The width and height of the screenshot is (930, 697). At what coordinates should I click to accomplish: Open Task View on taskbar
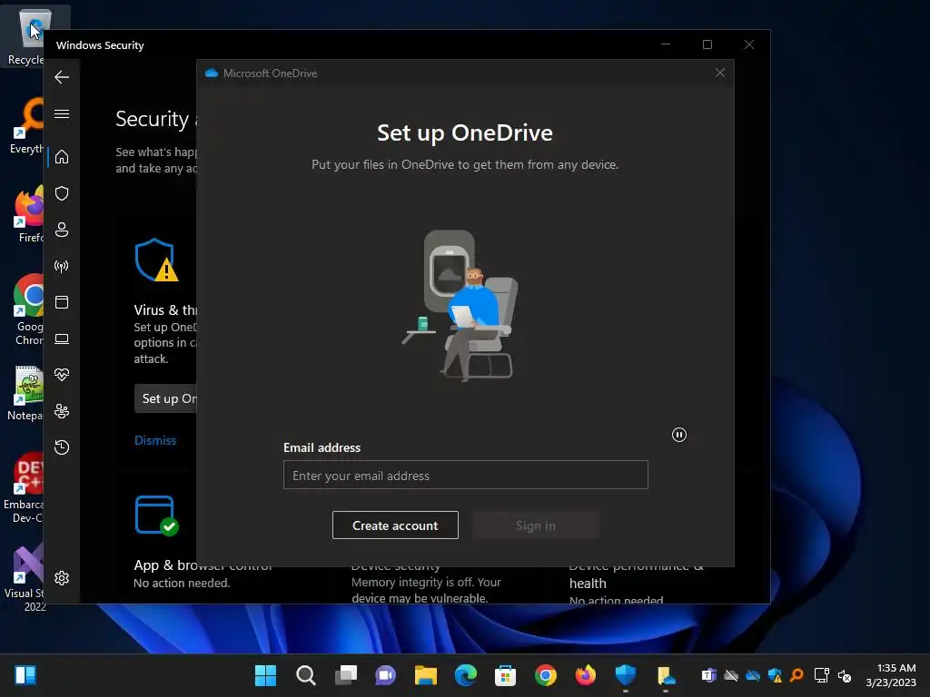pos(346,675)
